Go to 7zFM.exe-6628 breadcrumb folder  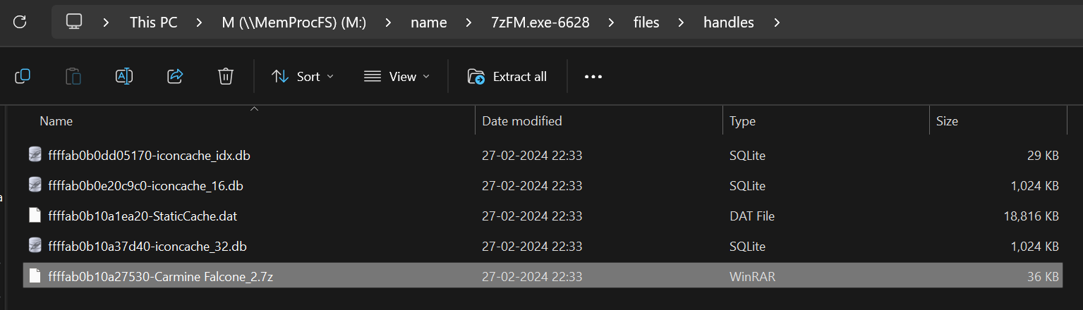[x=540, y=23]
